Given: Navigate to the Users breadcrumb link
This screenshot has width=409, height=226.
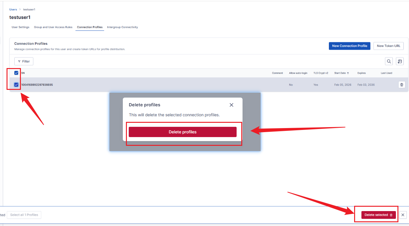Looking at the screenshot, I should (13, 10).
